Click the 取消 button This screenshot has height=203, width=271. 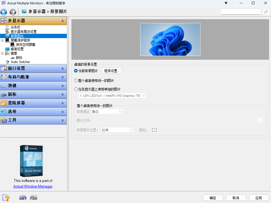[x=236, y=198]
